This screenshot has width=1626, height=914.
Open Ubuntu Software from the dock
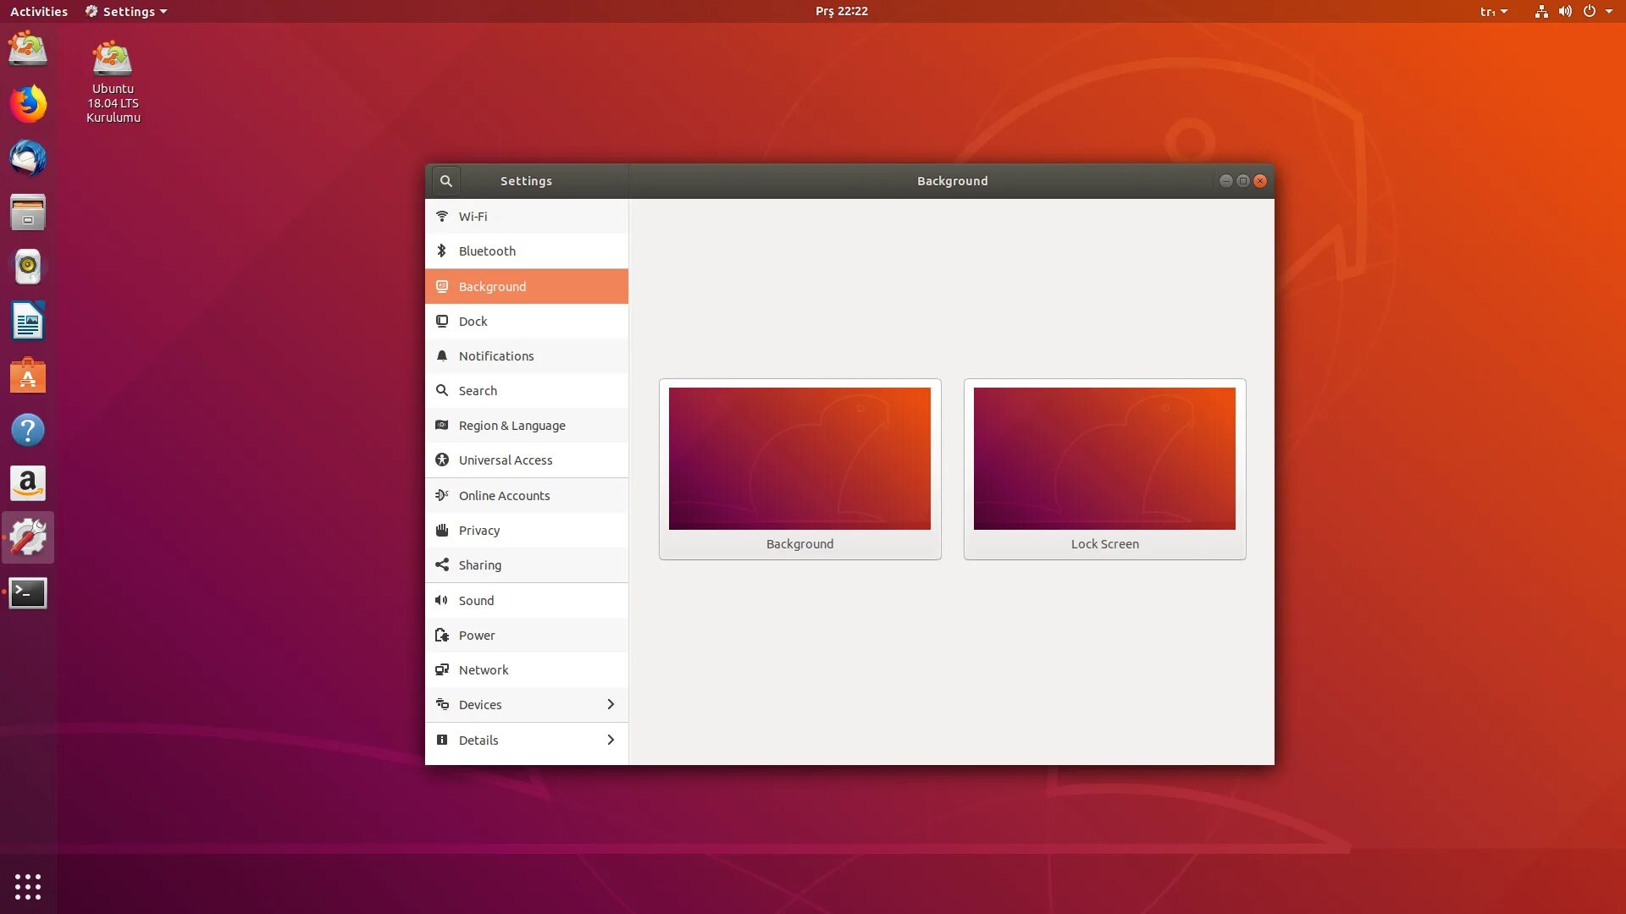[x=28, y=376]
